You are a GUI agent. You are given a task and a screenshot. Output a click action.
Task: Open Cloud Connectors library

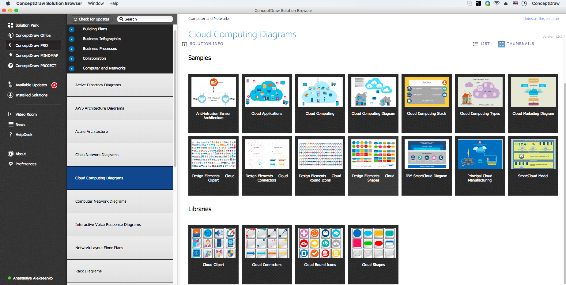pyautogui.click(x=267, y=255)
